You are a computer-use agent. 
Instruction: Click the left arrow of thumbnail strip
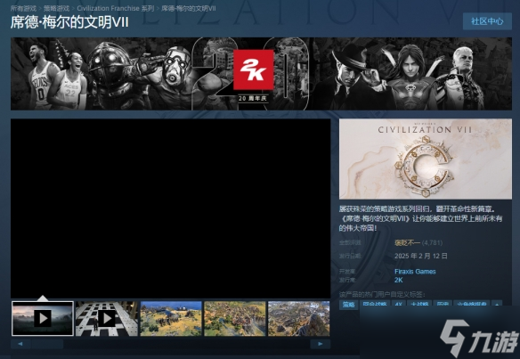click(20, 344)
